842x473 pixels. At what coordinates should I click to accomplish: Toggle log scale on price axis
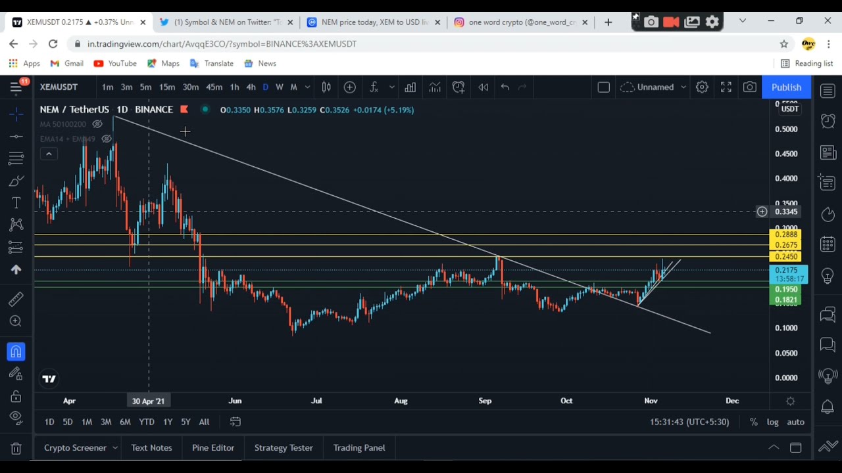[x=772, y=422]
